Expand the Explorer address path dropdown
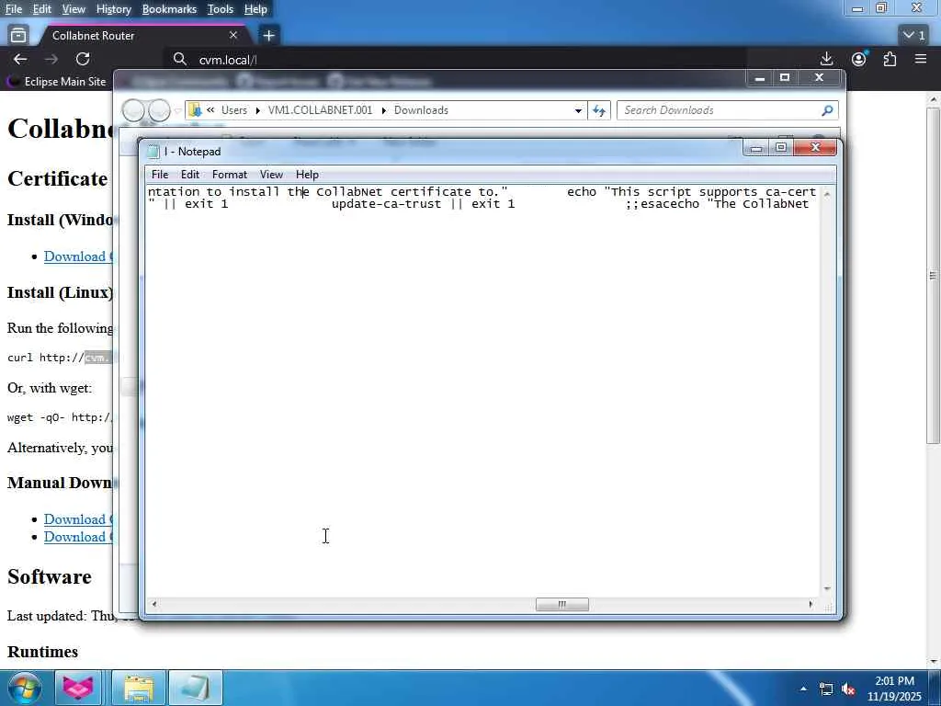This screenshot has height=706, width=941. click(x=578, y=110)
